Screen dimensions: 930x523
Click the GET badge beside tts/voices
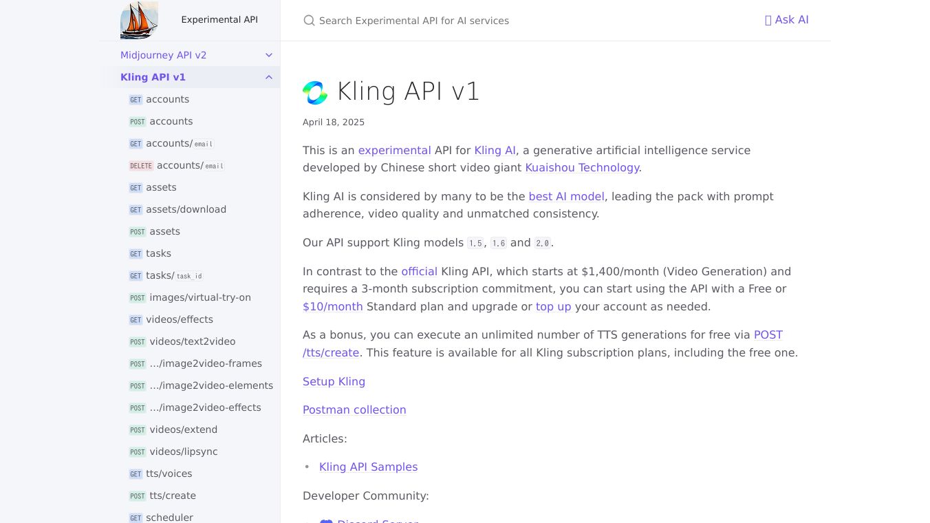pyautogui.click(x=136, y=474)
